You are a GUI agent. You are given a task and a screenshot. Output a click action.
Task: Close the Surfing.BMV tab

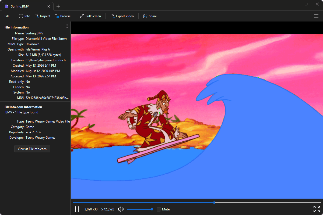(49, 6)
